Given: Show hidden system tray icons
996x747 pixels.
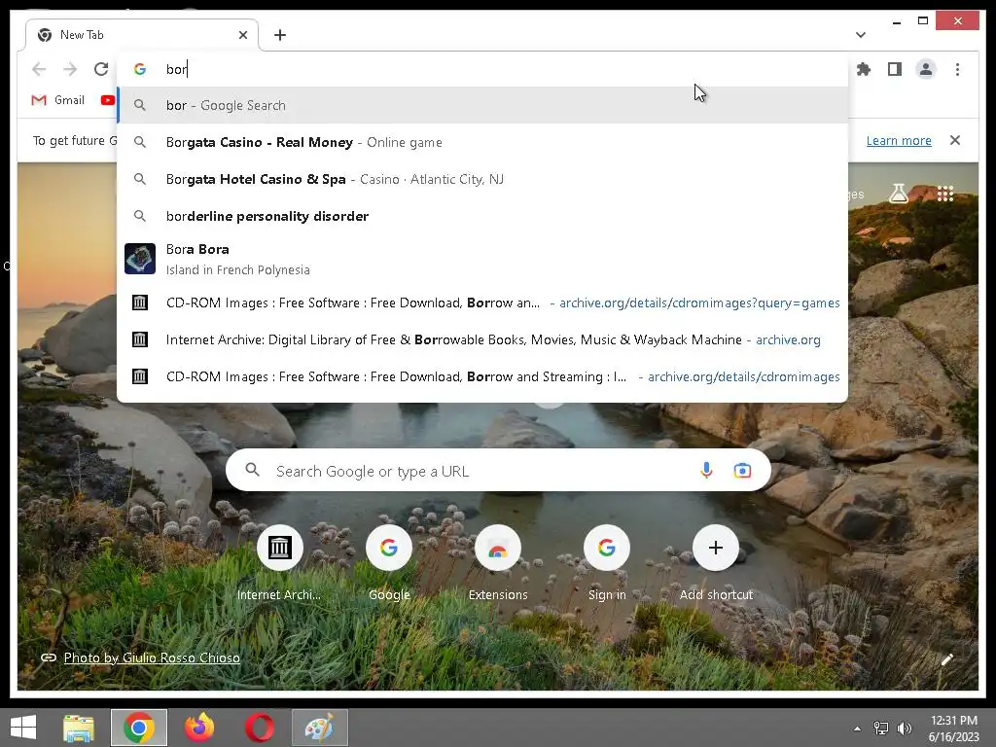Looking at the screenshot, I should [x=857, y=729].
